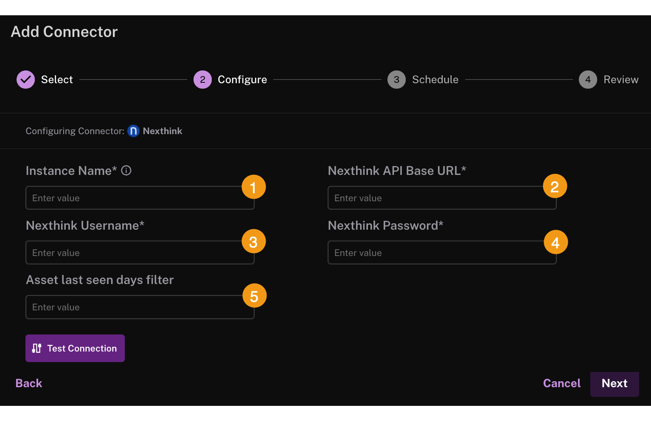Focus the Asset last seen days filter field
The image size is (651, 422).
point(140,307)
